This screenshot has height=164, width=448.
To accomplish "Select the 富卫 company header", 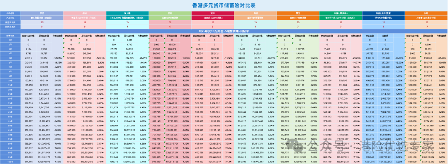I will (298, 13).
